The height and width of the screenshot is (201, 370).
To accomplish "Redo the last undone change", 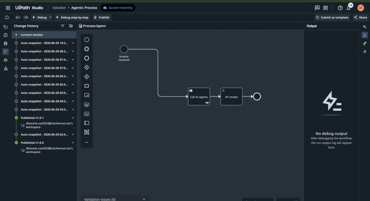I will [x=26, y=17].
